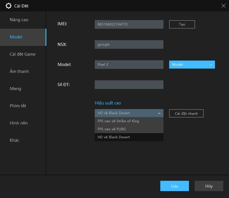Switch to Hình nền wallpaper tab
The width and height of the screenshot is (229, 198).
pos(19,123)
